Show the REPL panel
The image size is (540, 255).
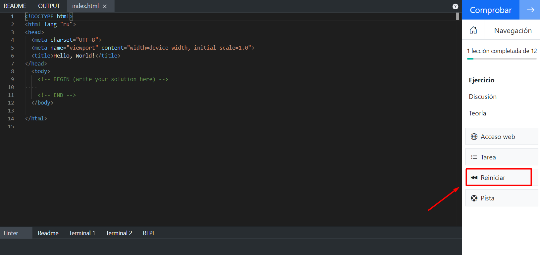pos(149,233)
